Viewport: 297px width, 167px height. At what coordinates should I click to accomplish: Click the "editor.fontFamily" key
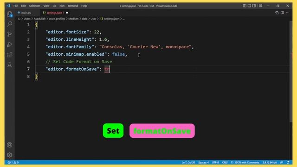(70, 47)
